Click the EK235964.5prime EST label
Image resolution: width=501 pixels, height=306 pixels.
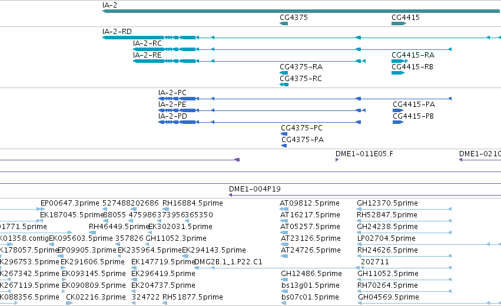pyautogui.click(x=150, y=250)
